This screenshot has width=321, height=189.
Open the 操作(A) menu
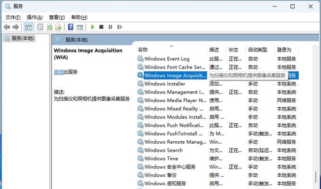click(35, 17)
